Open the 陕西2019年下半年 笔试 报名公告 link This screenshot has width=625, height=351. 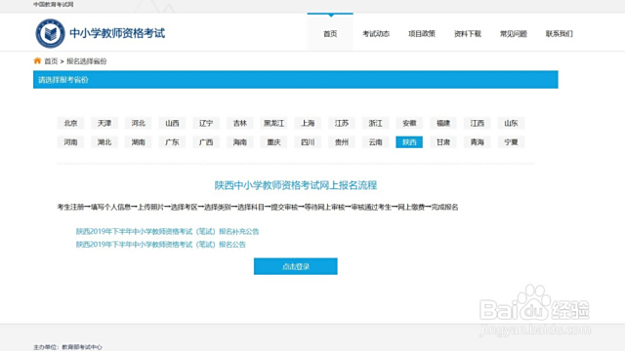click(x=160, y=245)
